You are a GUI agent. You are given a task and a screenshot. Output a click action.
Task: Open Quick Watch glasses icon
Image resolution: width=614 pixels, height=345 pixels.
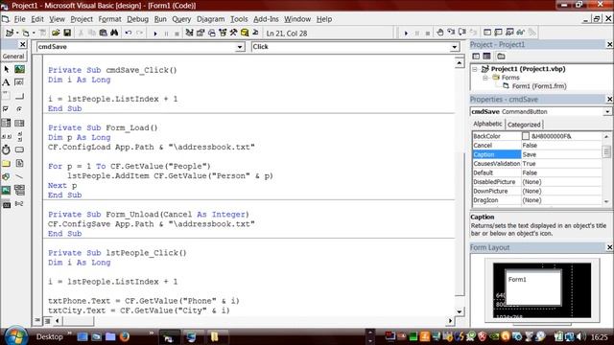tap(521, 33)
